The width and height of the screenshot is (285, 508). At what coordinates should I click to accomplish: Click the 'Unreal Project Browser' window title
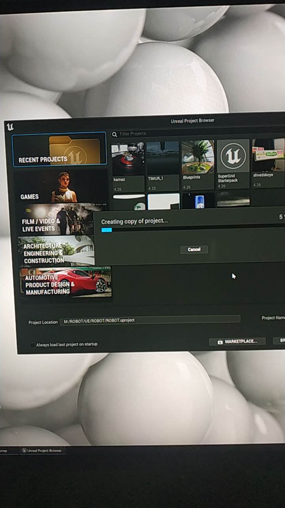pyautogui.click(x=193, y=121)
